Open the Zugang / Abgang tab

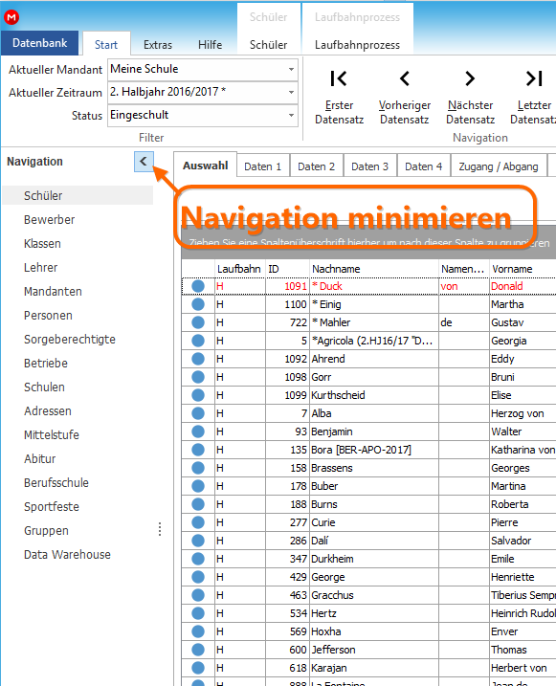click(499, 166)
